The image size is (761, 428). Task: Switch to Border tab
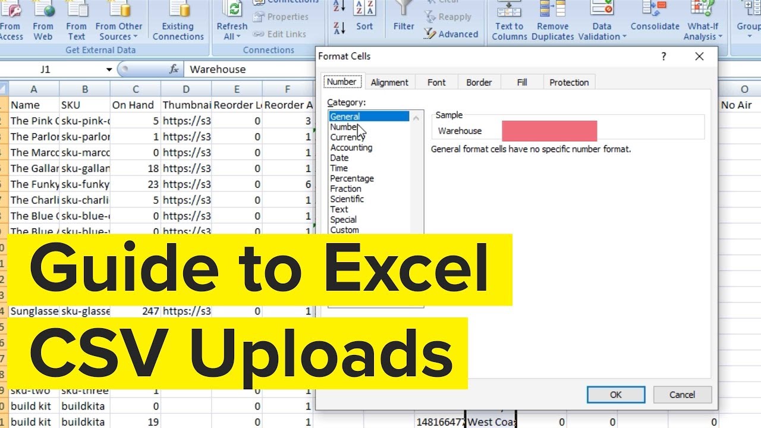click(x=479, y=83)
